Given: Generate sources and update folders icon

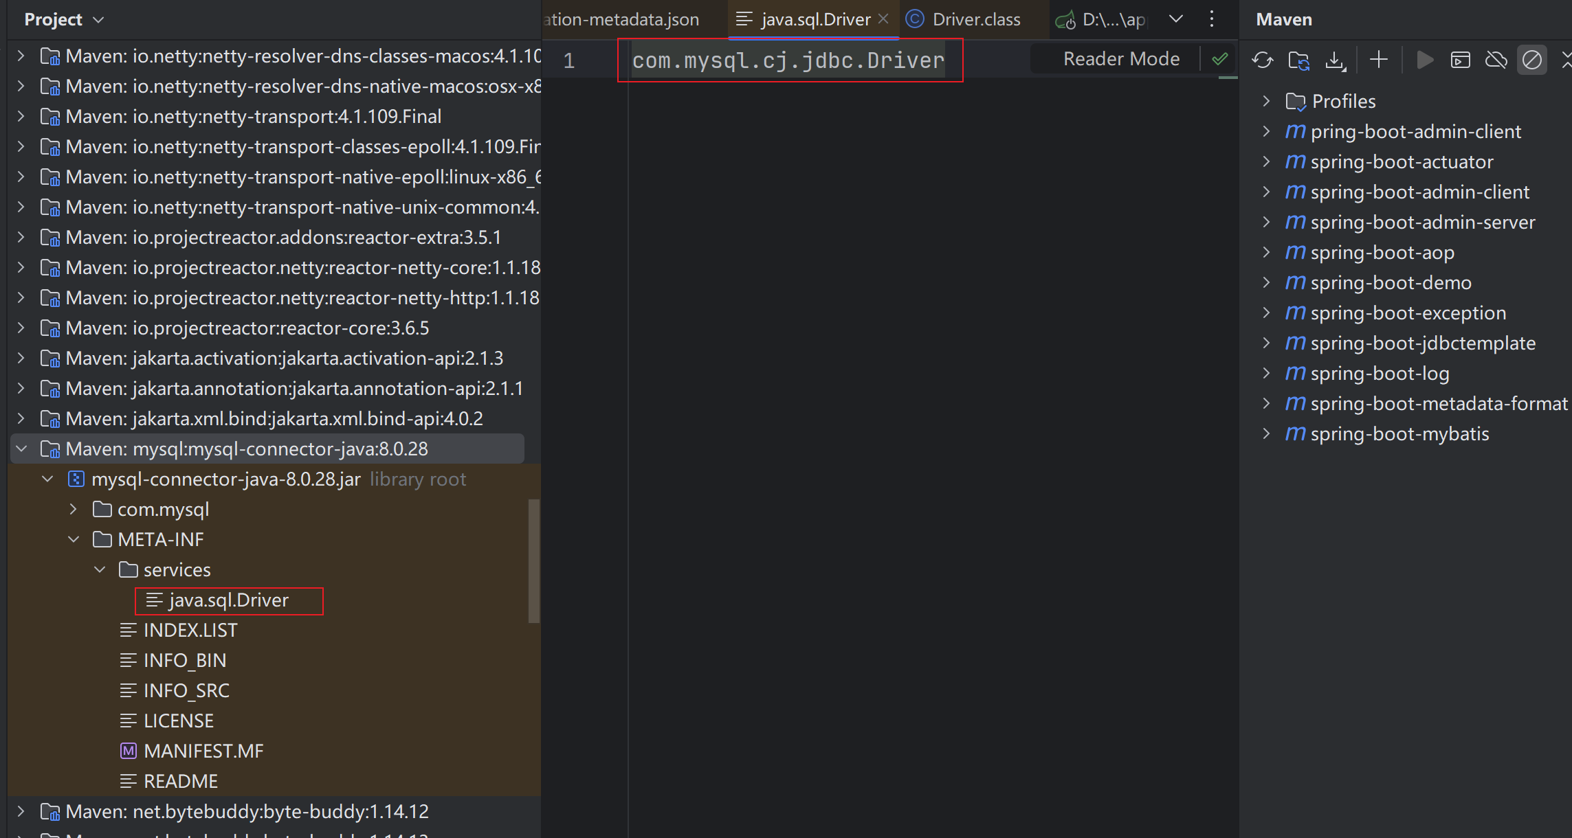Looking at the screenshot, I should [1298, 60].
